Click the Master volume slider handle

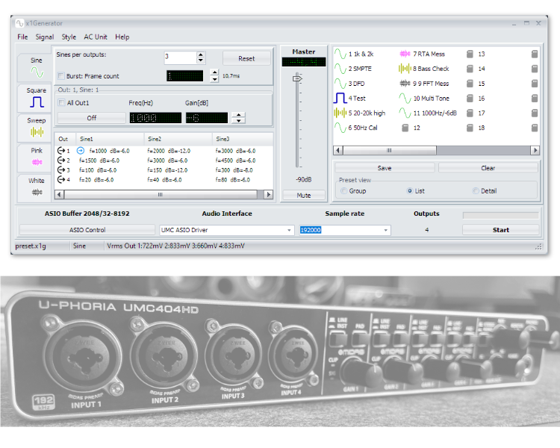297,78
